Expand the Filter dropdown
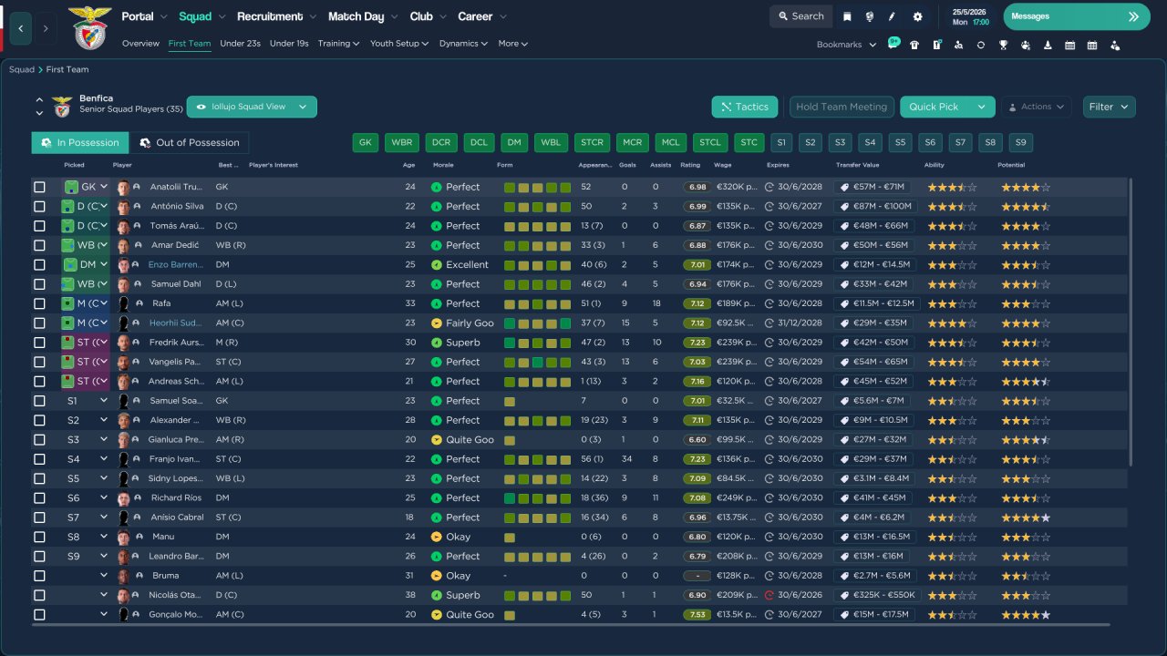The image size is (1167, 656). [1109, 107]
